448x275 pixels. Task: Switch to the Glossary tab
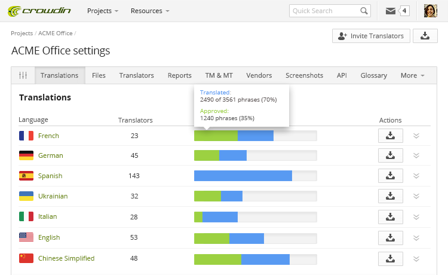click(374, 75)
